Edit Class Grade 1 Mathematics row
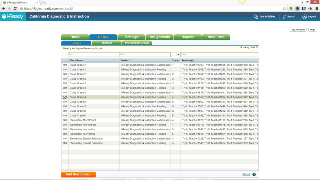This screenshot has height=180, width=320. pos(65,65)
